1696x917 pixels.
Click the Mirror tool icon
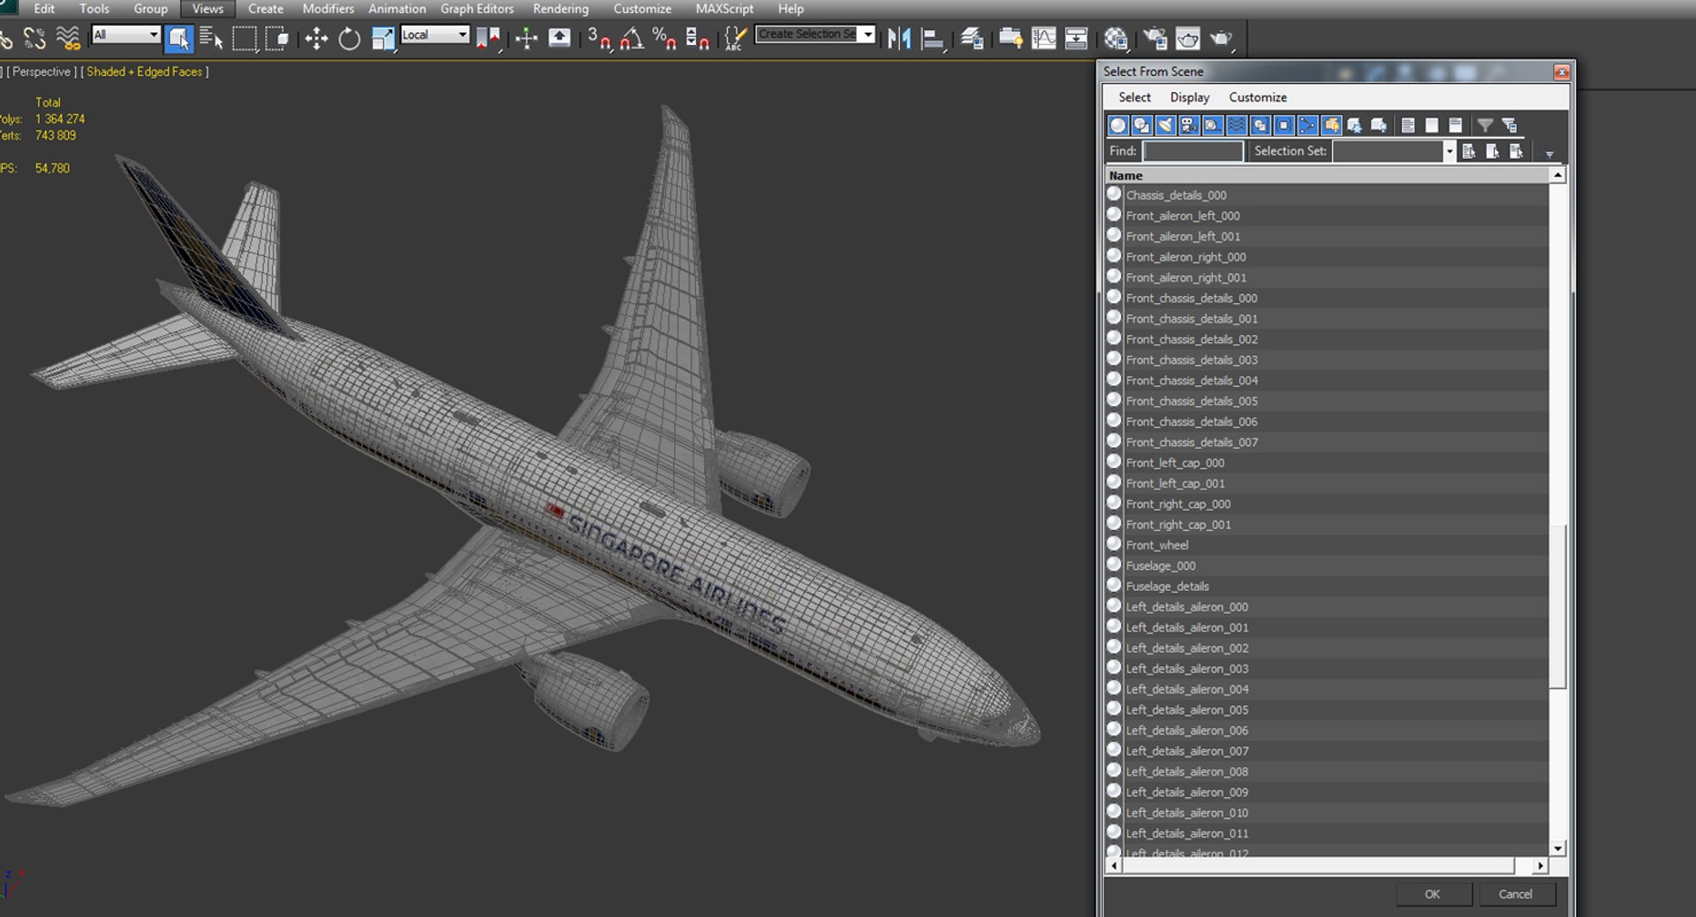click(x=899, y=38)
